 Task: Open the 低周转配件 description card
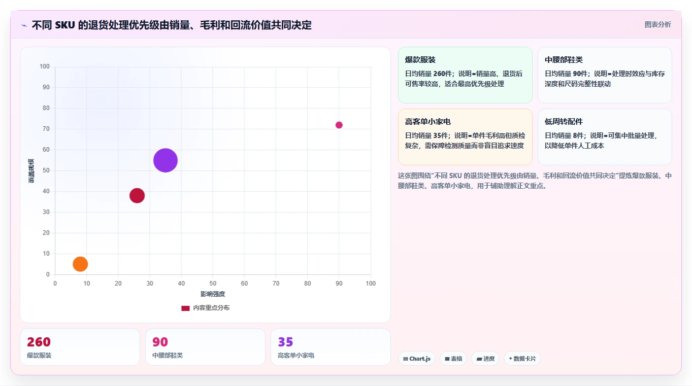coord(605,137)
